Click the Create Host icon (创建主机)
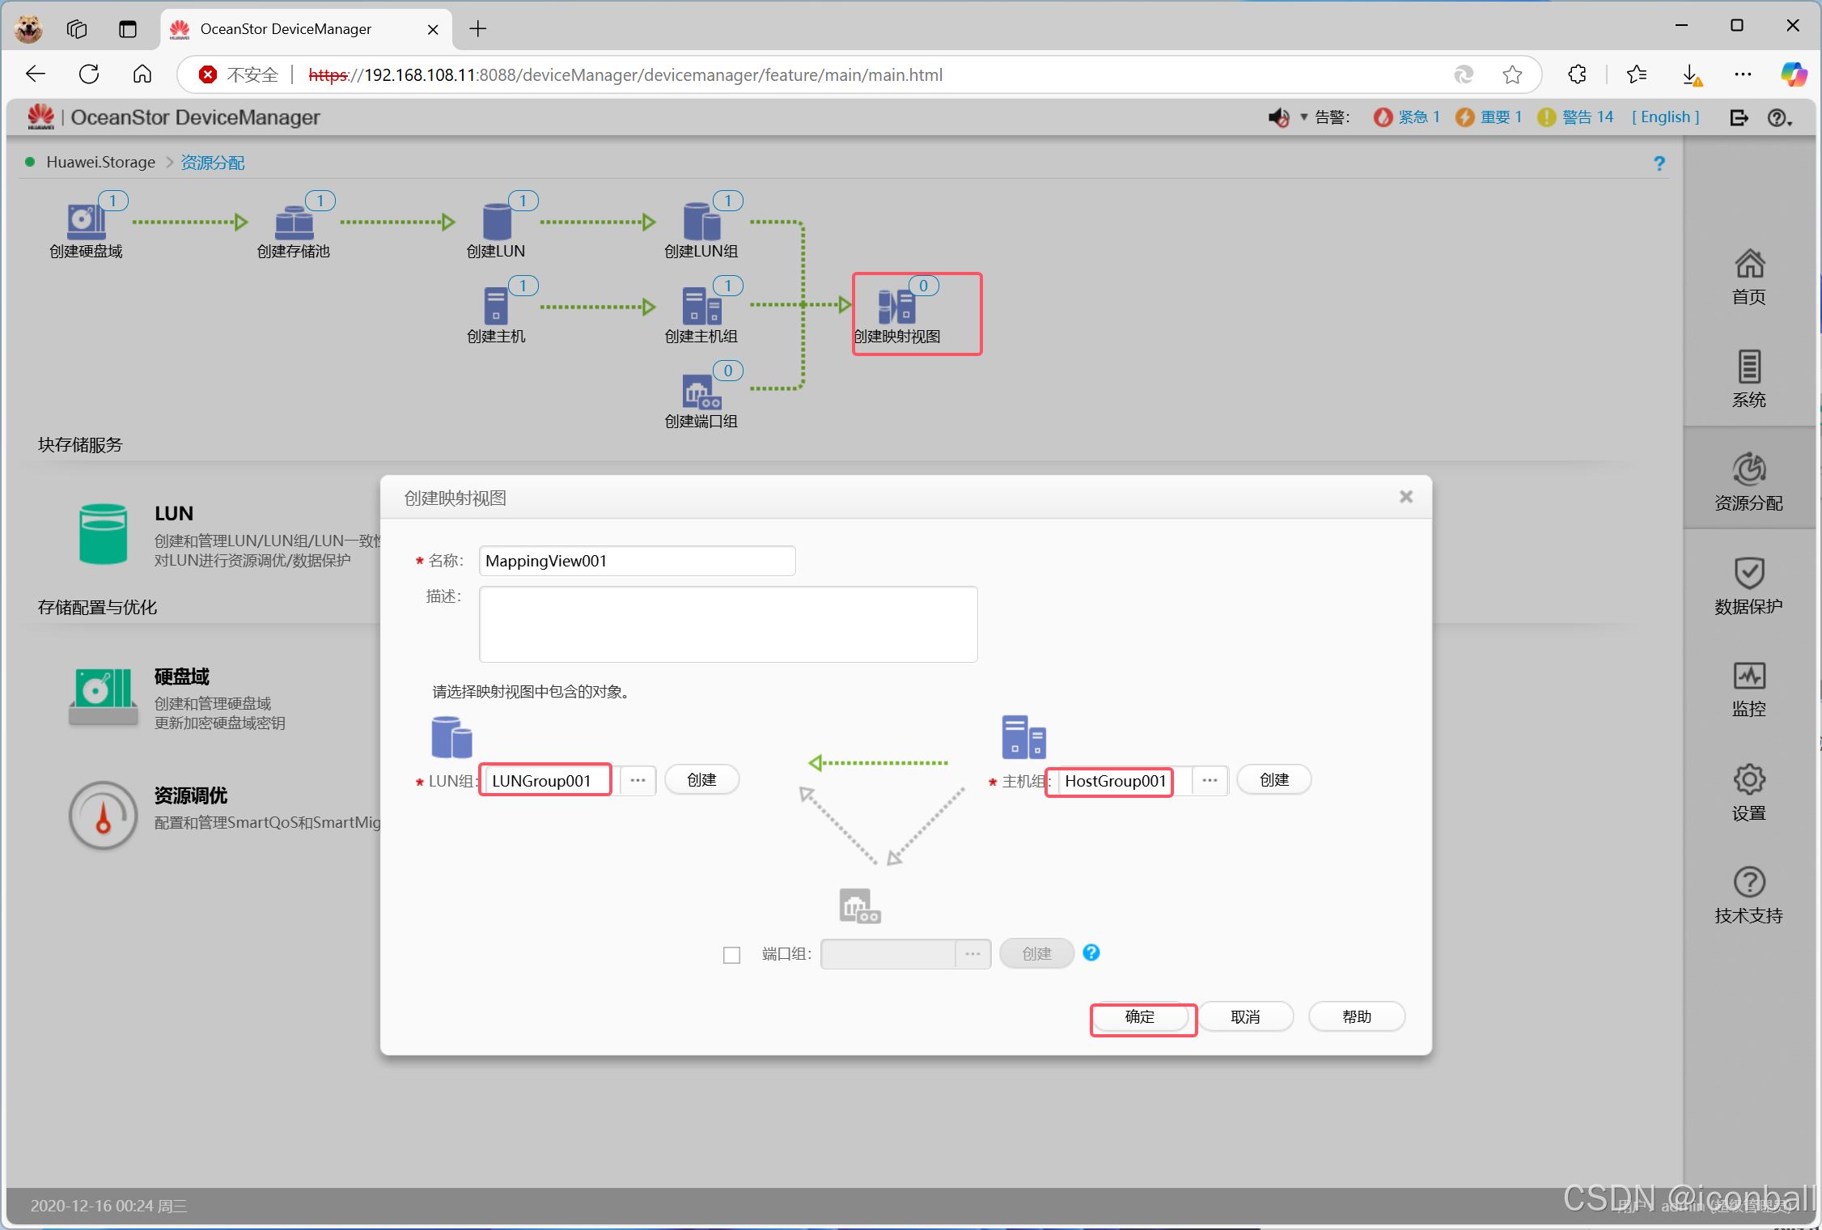Viewport: 1822px width, 1230px height. coord(495,307)
